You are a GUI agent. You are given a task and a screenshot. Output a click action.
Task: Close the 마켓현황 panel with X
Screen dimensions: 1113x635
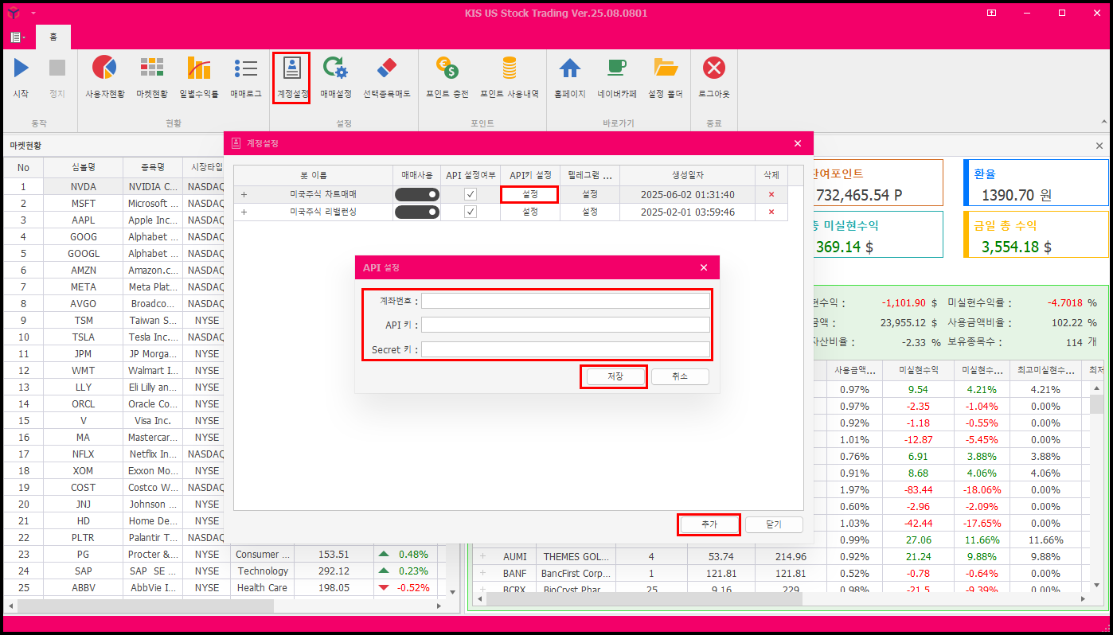click(x=1099, y=146)
